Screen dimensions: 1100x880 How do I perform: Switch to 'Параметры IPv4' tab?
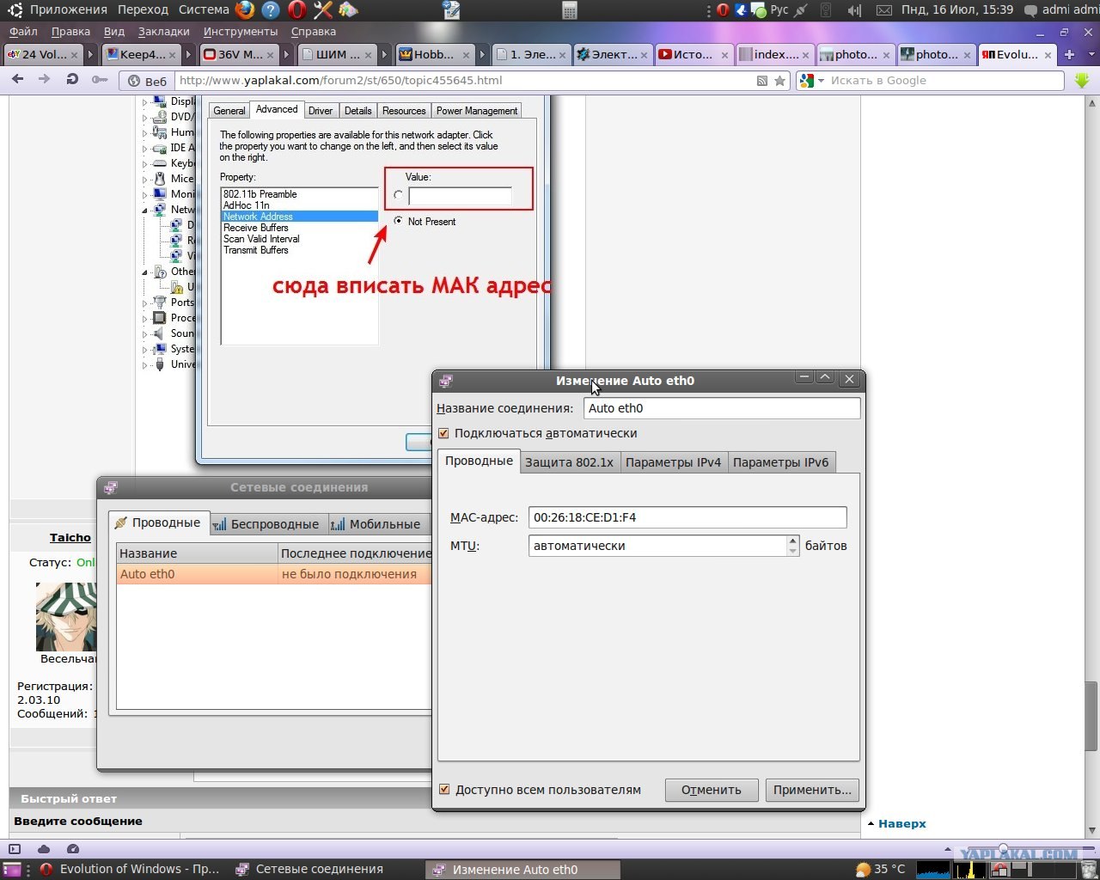click(673, 462)
